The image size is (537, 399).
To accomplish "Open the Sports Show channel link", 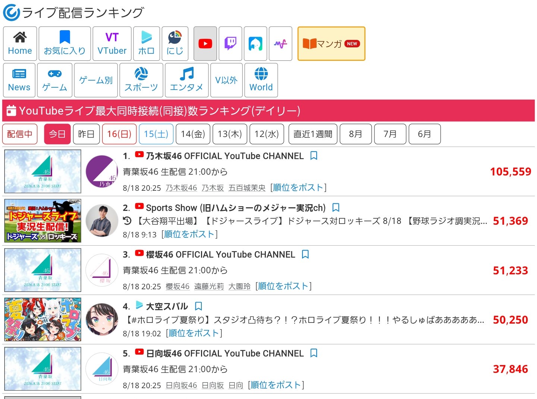I will tap(236, 208).
